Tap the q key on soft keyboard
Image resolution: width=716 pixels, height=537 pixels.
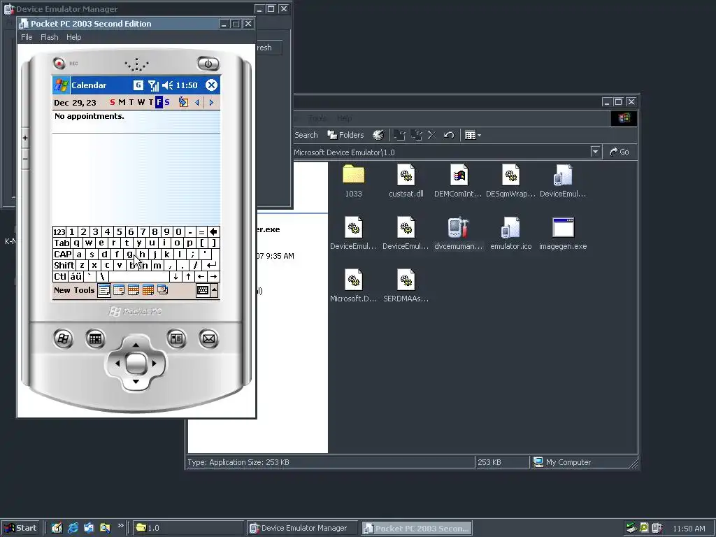[77, 243]
